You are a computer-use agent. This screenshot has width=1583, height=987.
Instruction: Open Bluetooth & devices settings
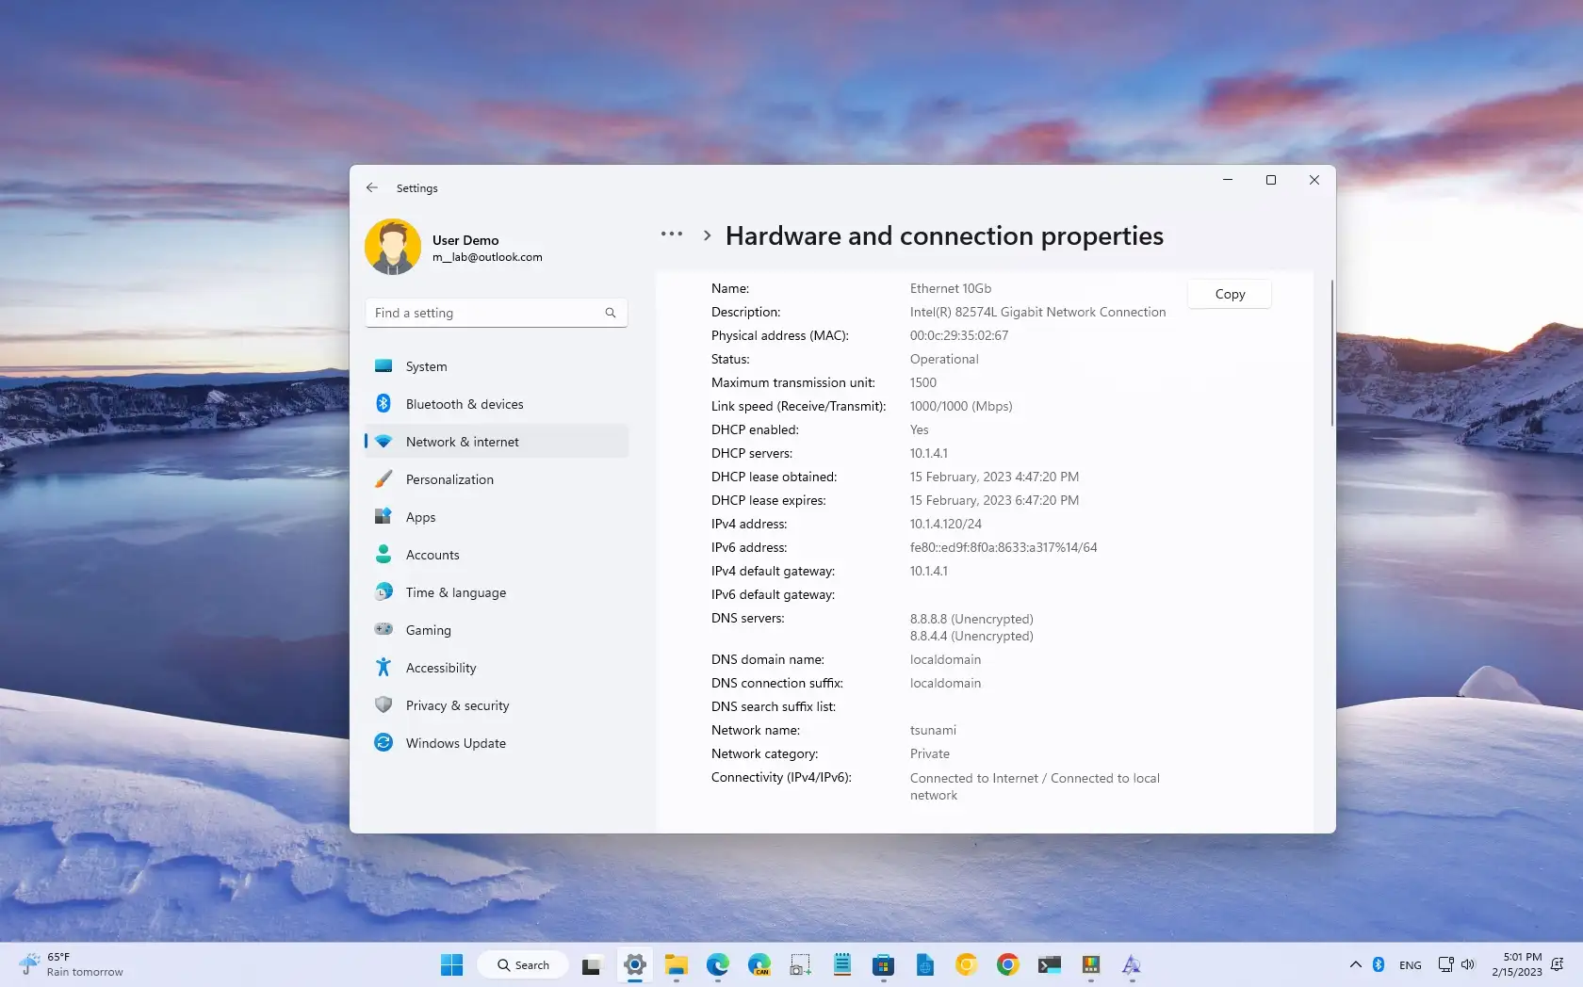497,404
